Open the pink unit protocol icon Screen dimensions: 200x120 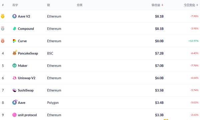pyautogui.click(x=14, y=115)
